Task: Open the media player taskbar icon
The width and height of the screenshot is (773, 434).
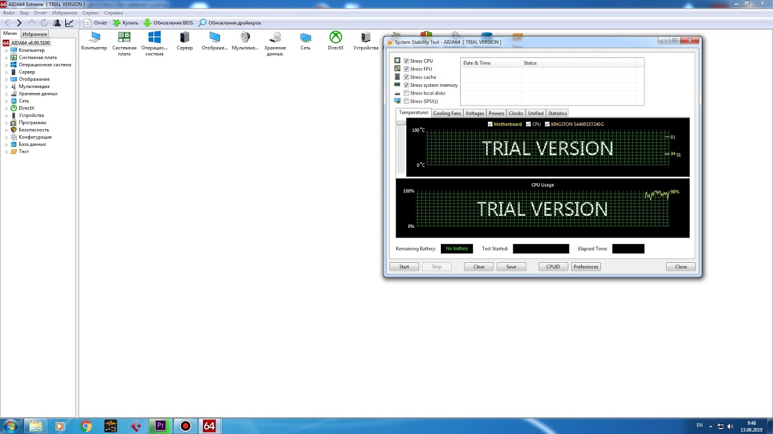Action: [59, 426]
